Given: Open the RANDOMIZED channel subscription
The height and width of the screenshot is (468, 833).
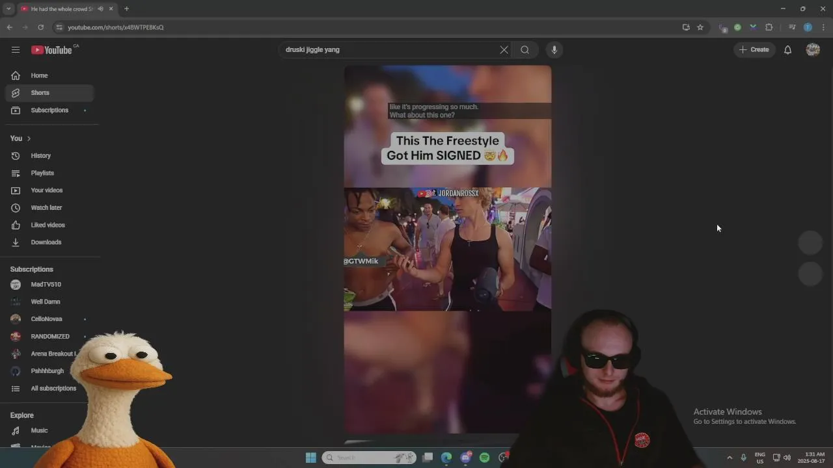Looking at the screenshot, I should (49, 337).
